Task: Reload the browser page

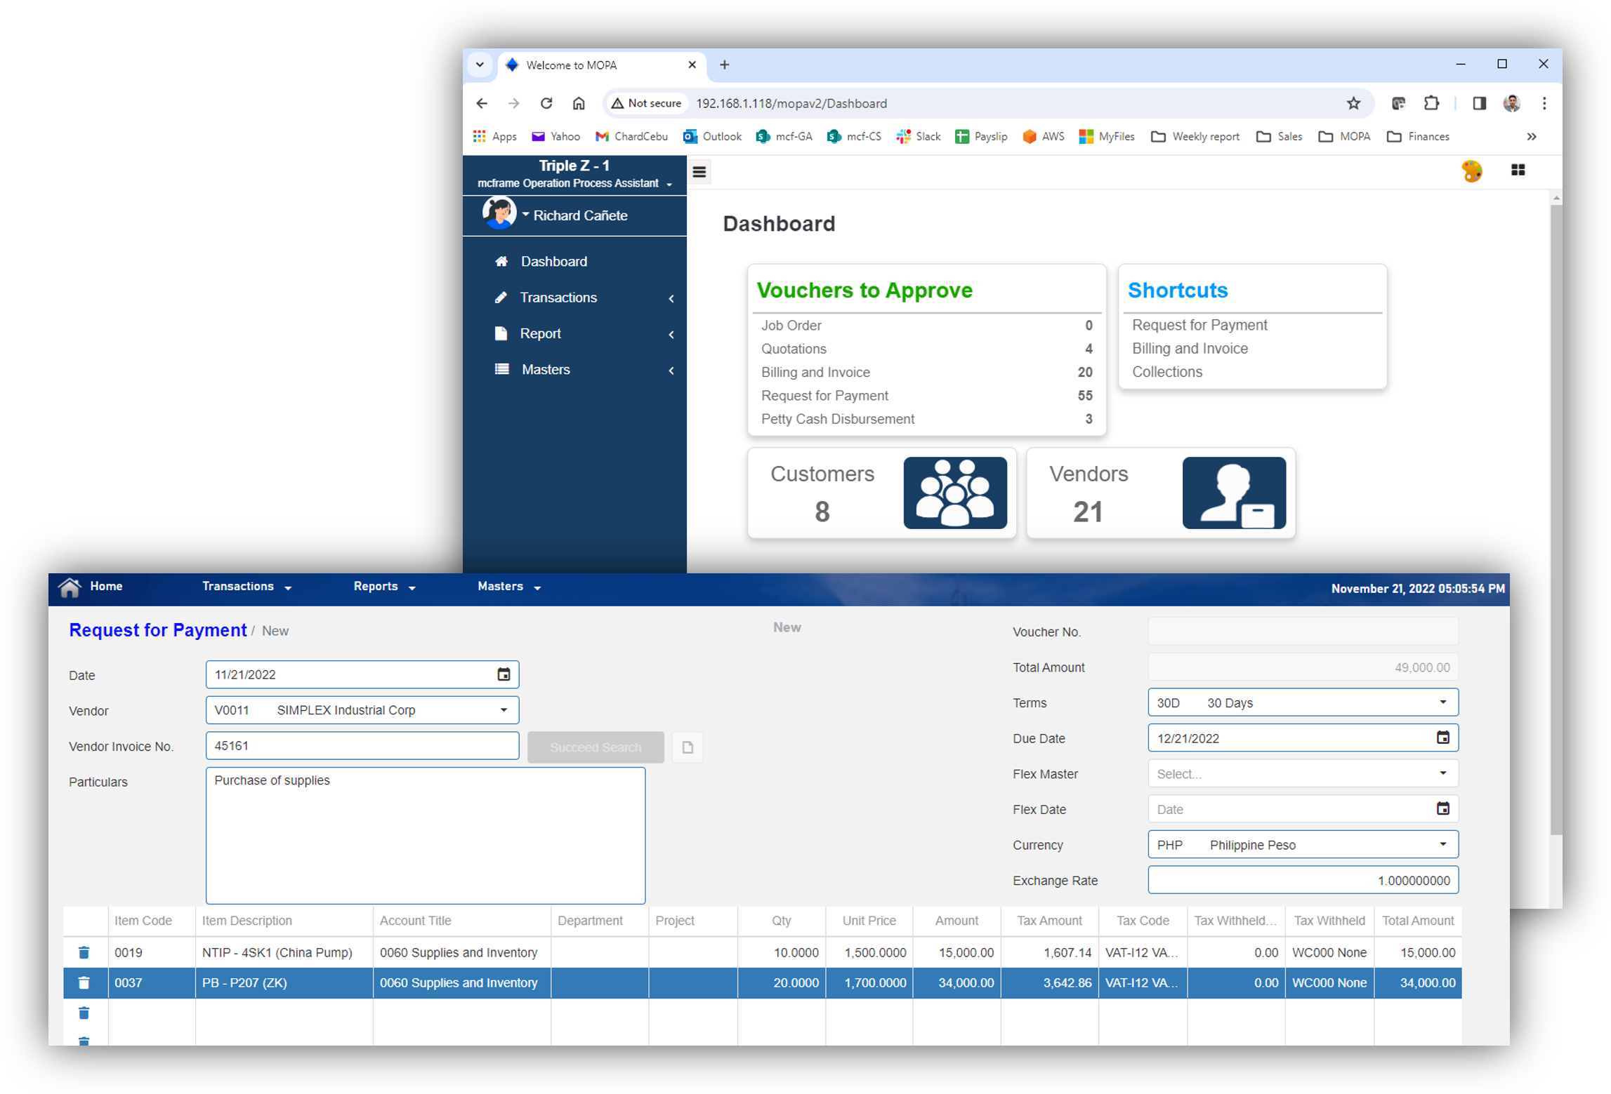Action: 546,103
